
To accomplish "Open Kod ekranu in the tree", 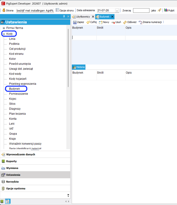I will point(16,54).
